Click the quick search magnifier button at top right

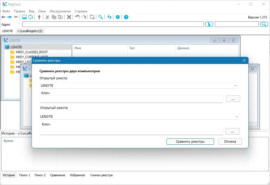pos(264,24)
